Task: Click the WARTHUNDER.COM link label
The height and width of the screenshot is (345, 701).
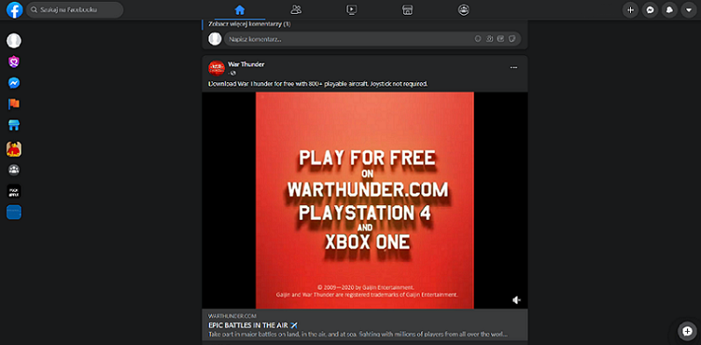Action: click(x=232, y=316)
